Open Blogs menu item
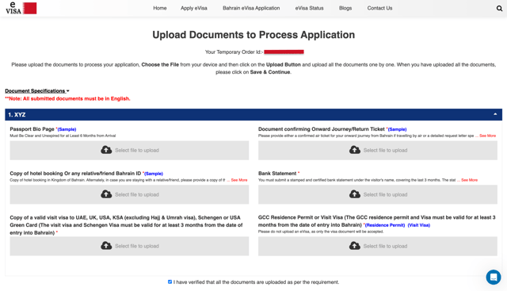 pyautogui.click(x=345, y=8)
